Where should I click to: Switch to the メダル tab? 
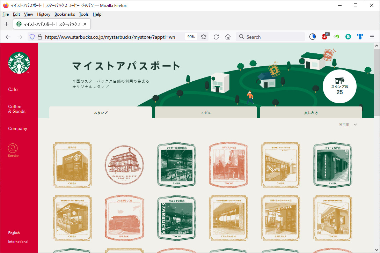click(x=206, y=113)
